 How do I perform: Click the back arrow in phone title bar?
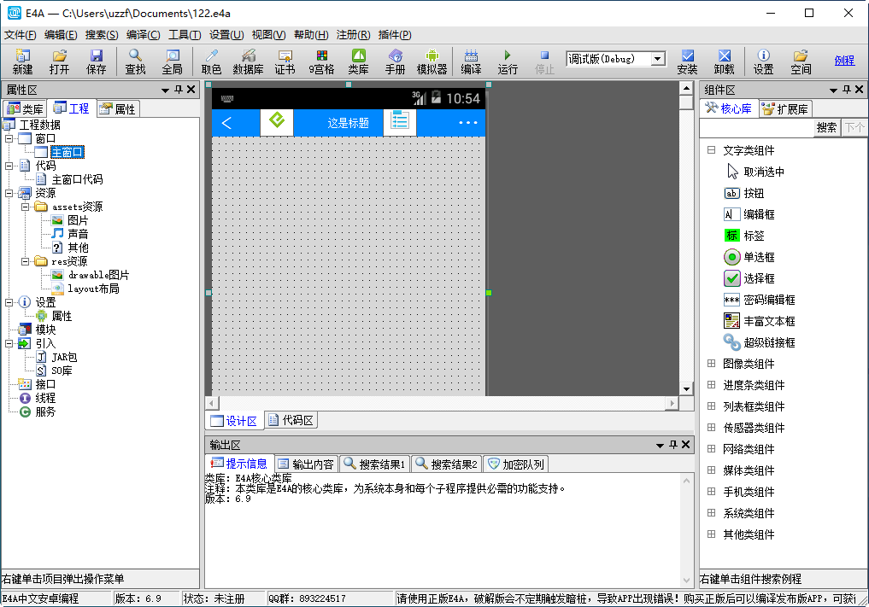pos(226,123)
